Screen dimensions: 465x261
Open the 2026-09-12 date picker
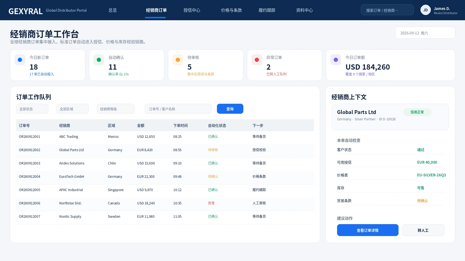click(425, 33)
